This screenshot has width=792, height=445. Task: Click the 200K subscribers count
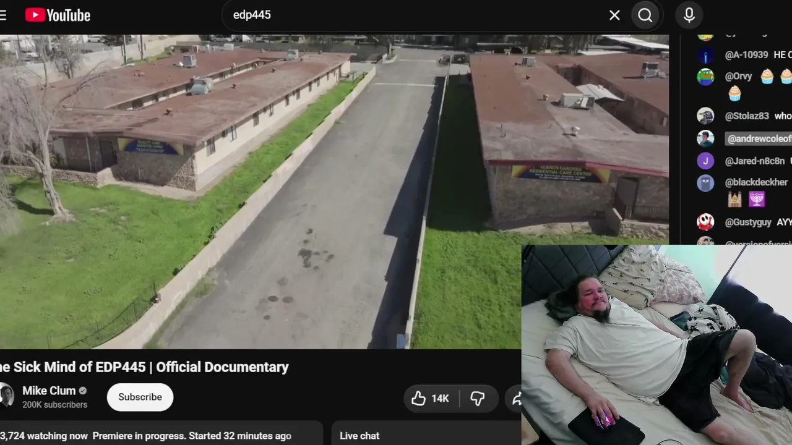(54, 405)
